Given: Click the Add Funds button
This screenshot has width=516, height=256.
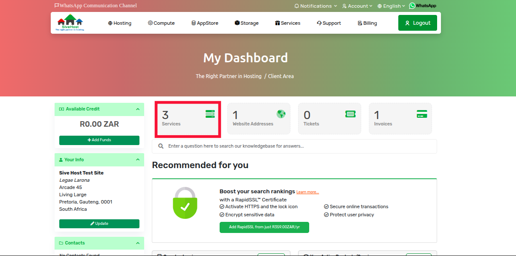Looking at the screenshot, I should click(99, 140).
